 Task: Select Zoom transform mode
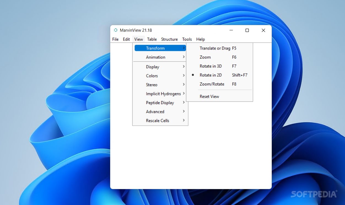click(220, 57)
